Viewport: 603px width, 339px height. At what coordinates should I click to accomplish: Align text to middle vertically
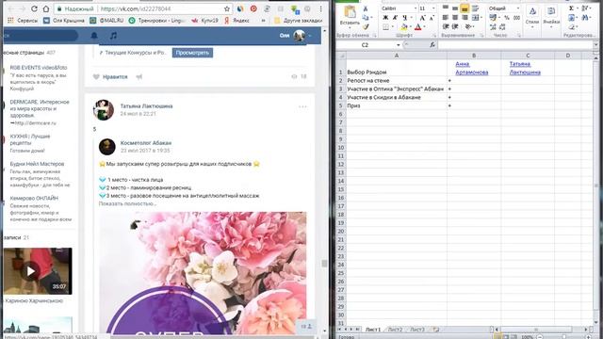click(455, 8)
